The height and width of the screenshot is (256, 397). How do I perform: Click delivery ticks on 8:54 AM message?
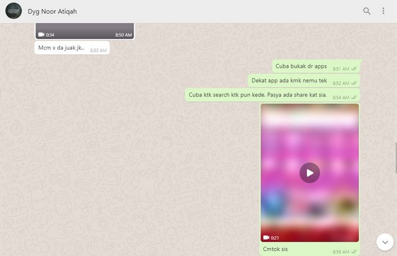click(x=354, y=98)
